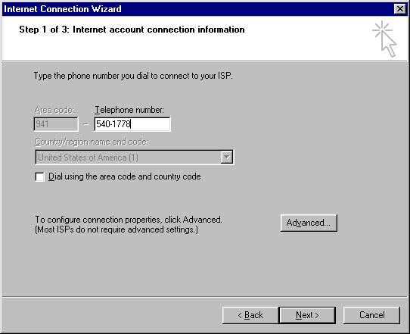Viewport: 410px width, 334px height.
Task: Click the 'Type the phone number' instruction text
Action: pos(133,76)
